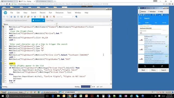
Task: Open the Device menu in HTC window
Action: [142, 11]
